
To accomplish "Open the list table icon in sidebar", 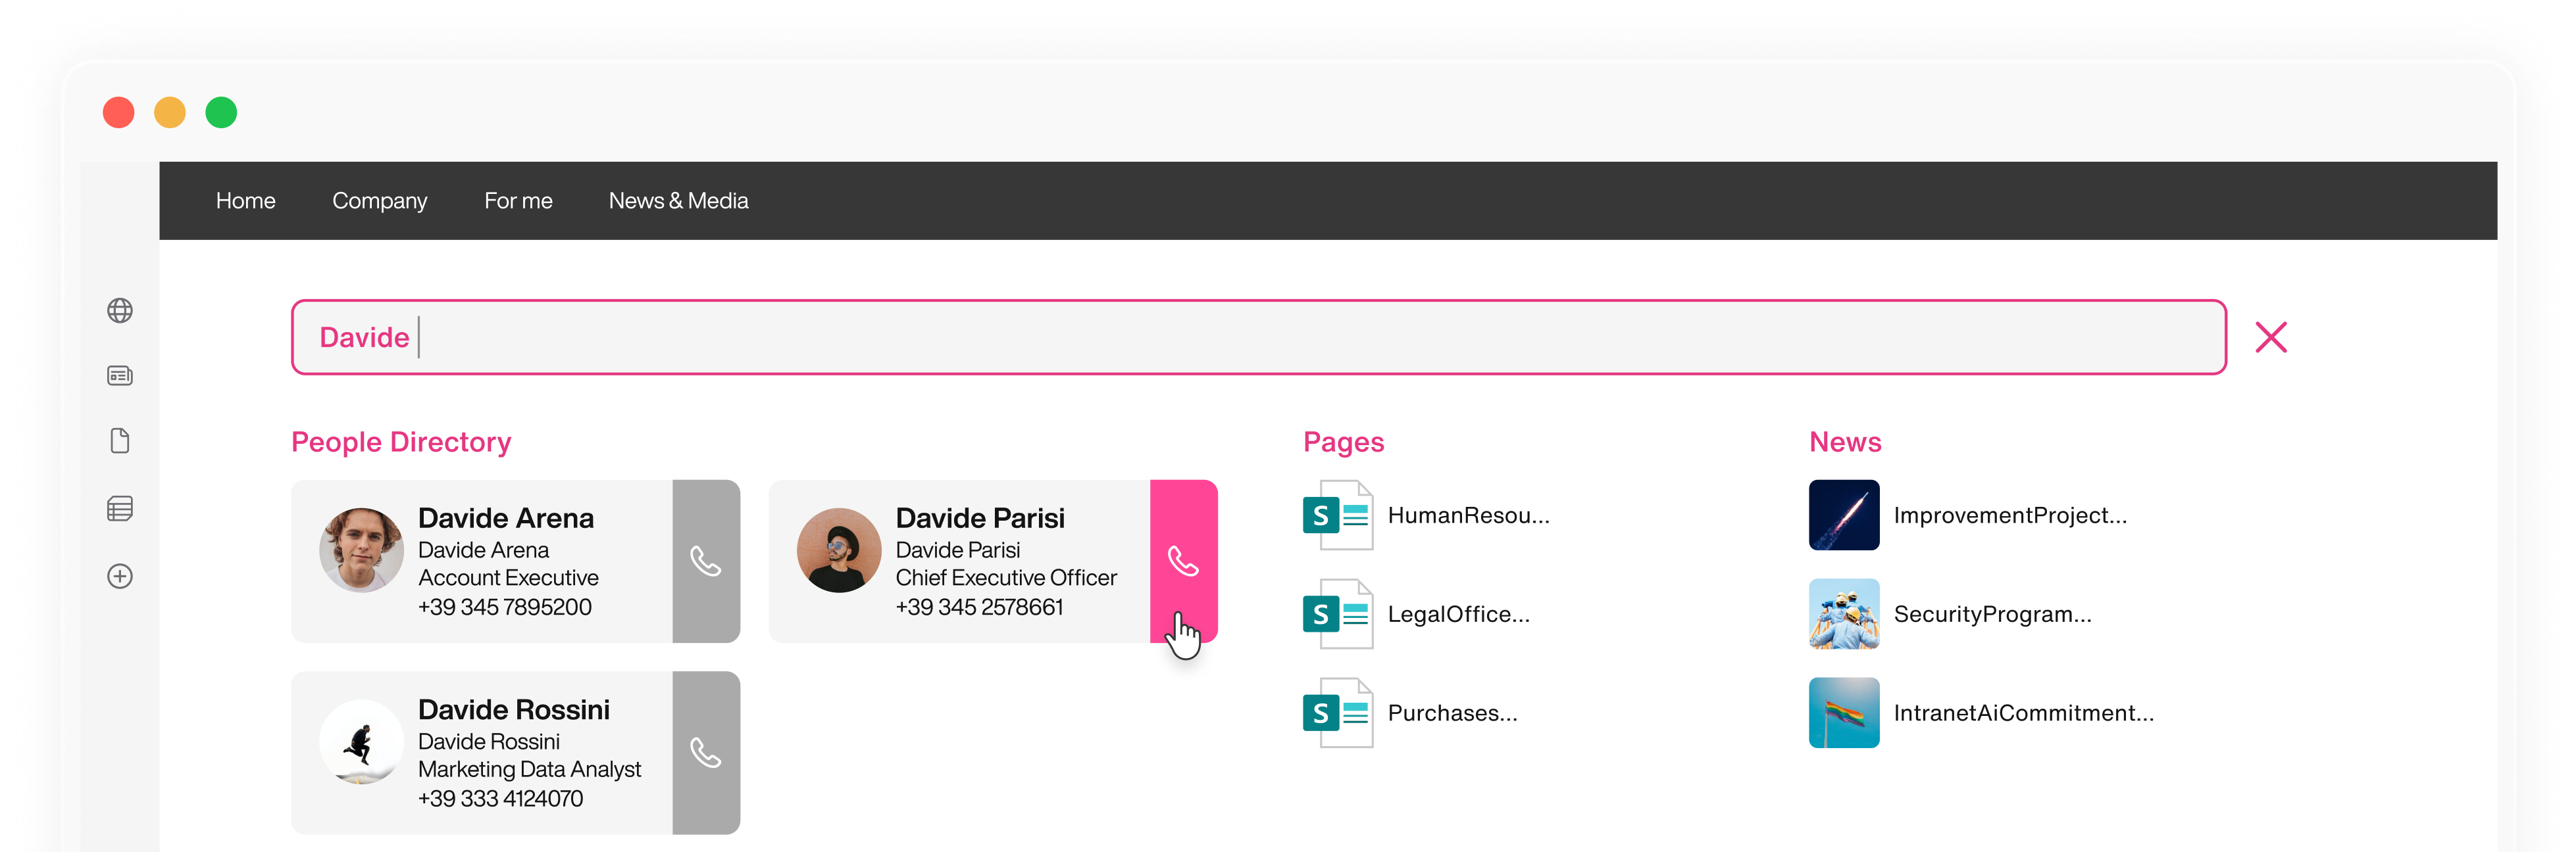I will click(x=120, y=508).
